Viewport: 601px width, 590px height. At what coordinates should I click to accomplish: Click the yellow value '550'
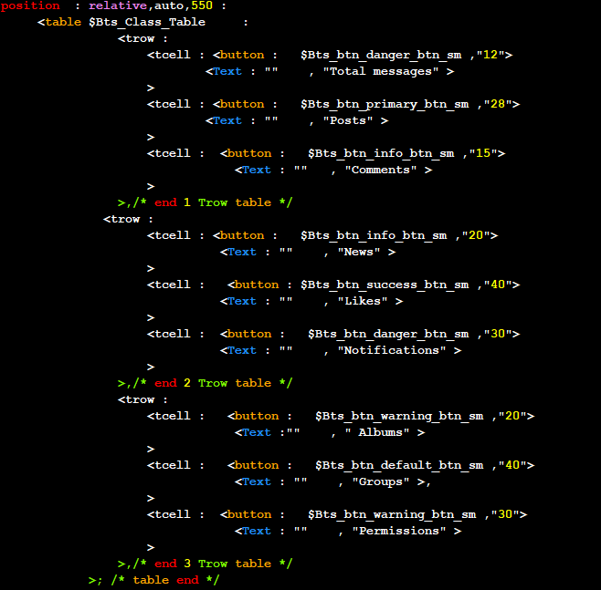pyautogui.click(x=202, y=5)
